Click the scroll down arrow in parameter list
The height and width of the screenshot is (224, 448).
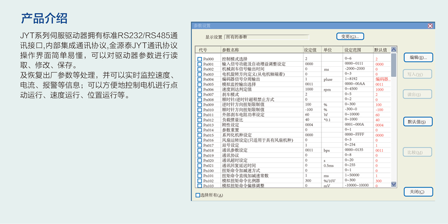coord(393,185)
